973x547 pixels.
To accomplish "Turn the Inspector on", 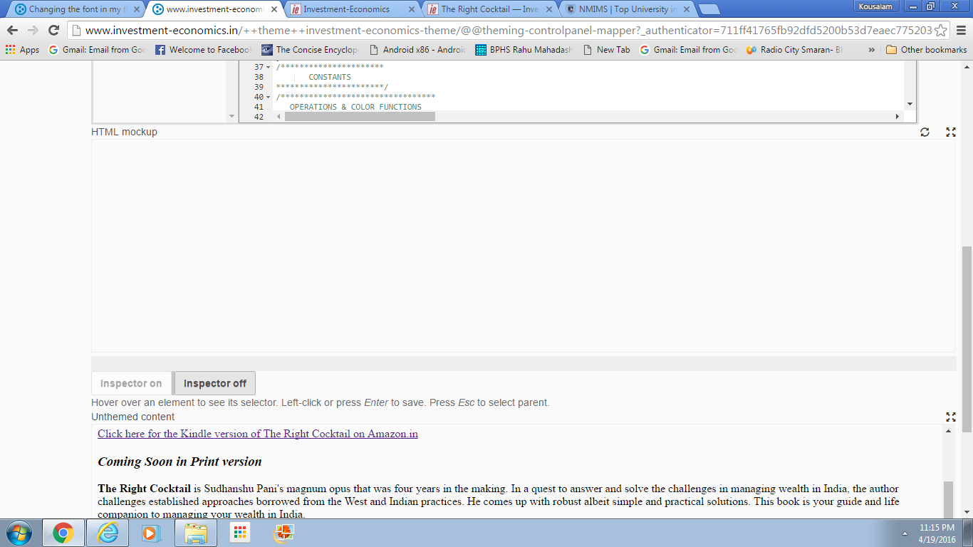I will (x=131, y=383).
